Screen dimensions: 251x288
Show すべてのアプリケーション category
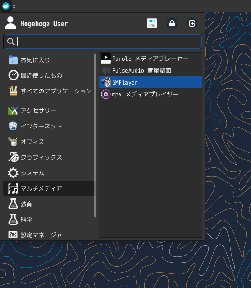coord(49,91)
